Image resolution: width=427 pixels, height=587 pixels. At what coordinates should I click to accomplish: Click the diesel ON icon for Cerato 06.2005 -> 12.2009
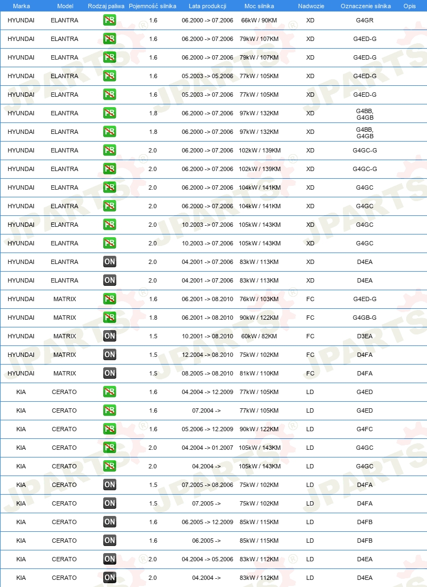point(110,522)
